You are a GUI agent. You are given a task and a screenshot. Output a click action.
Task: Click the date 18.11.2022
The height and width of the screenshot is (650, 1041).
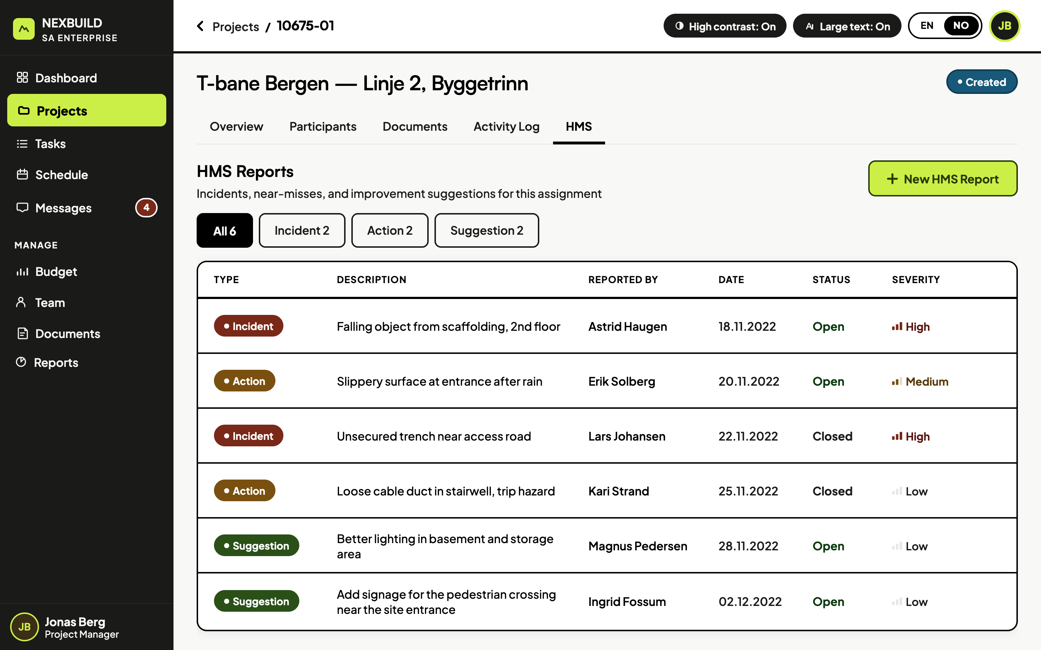[747, 327]
